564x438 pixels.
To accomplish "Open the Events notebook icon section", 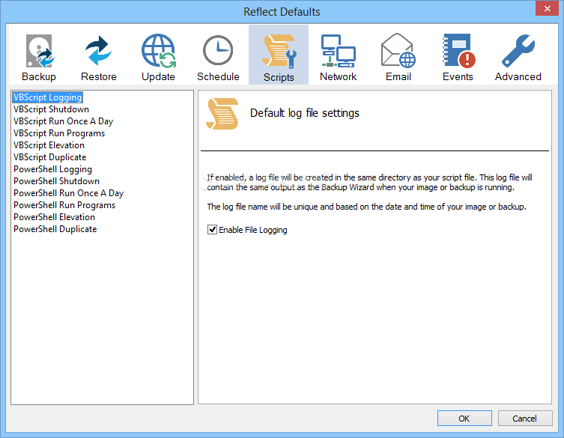I will click(458, 55).
